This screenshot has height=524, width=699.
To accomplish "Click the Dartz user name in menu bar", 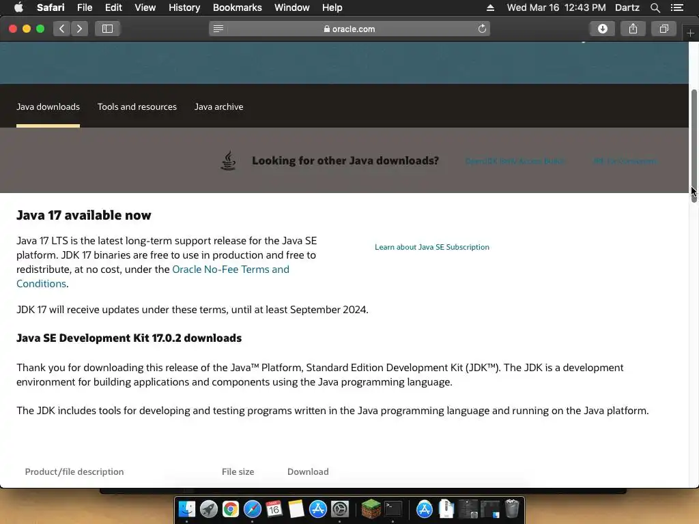I will [x=627, y=8].
